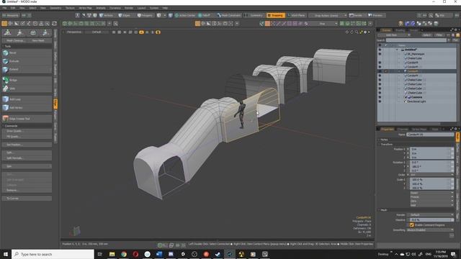Open the Work Plane options
461x259 pixels.
(x=296, y=15)
